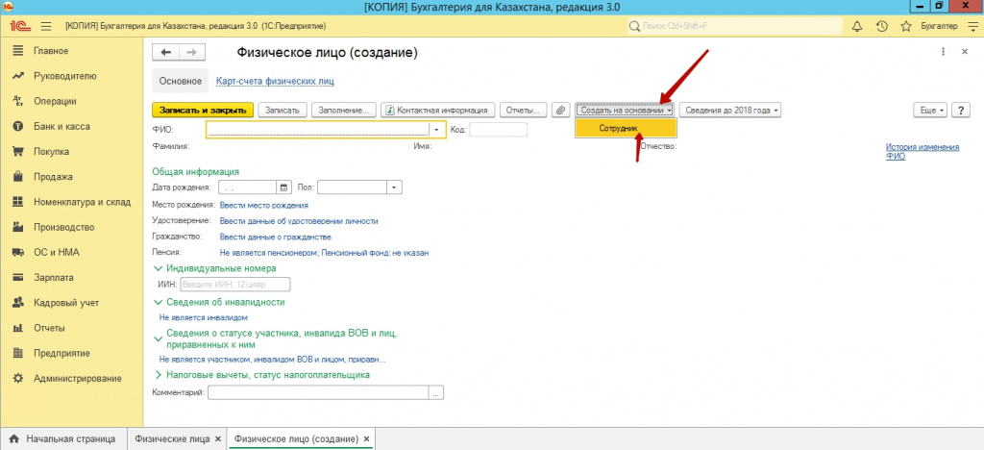Open Пол dropdown list

pos(395,187)
